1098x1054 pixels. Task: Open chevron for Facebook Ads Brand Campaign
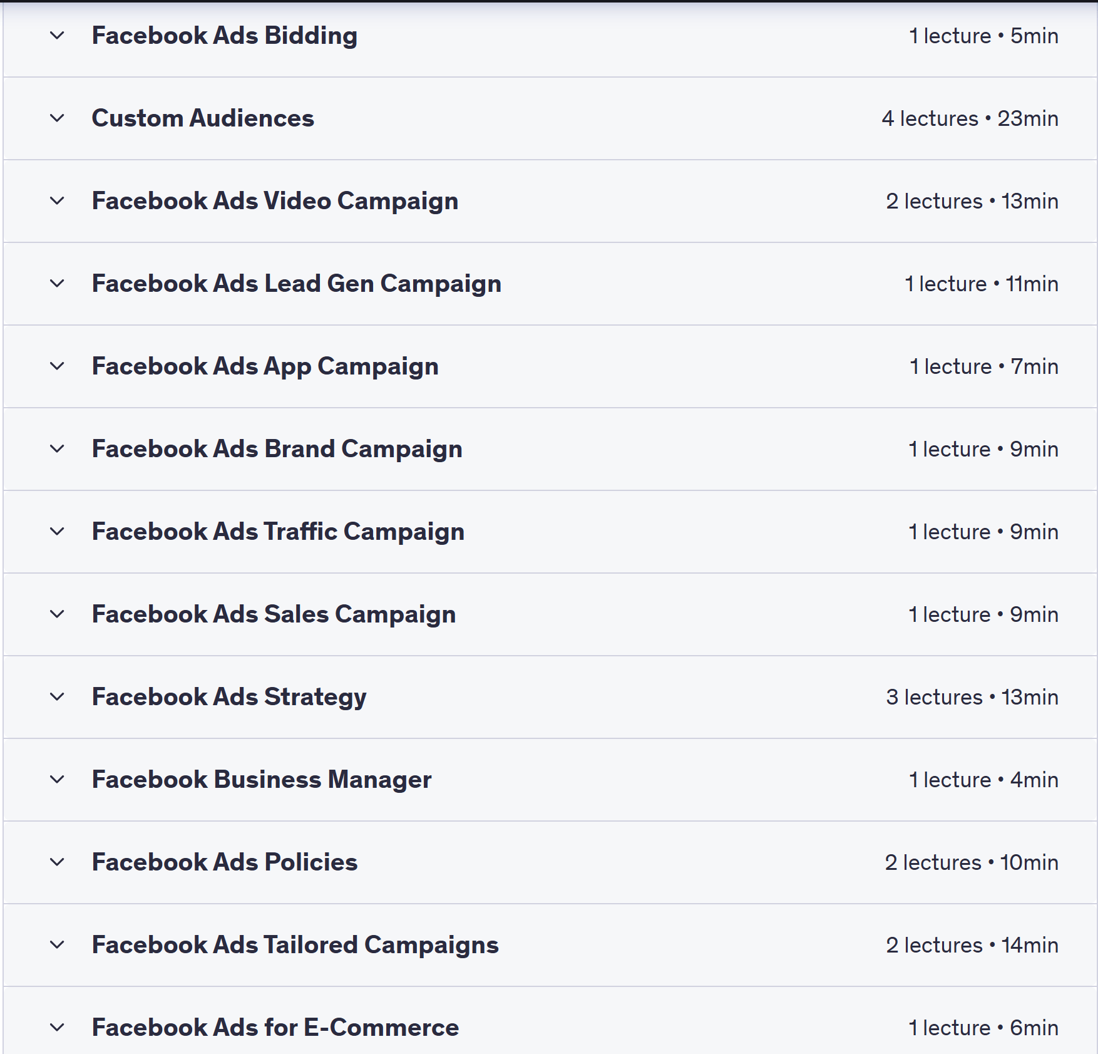(57, 449)
